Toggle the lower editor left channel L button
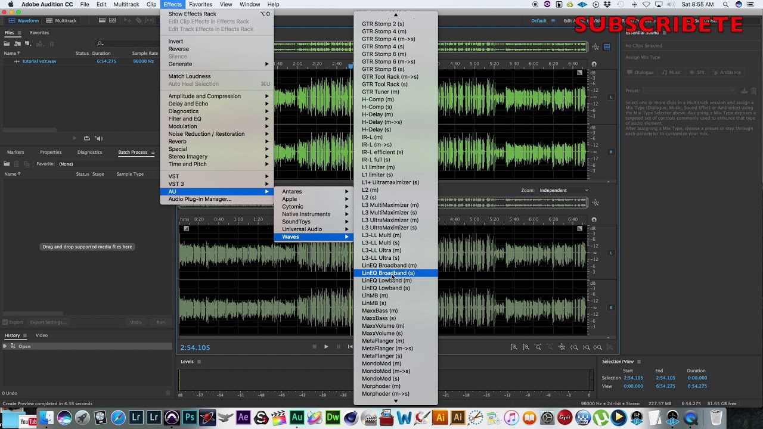 [610, 253]
